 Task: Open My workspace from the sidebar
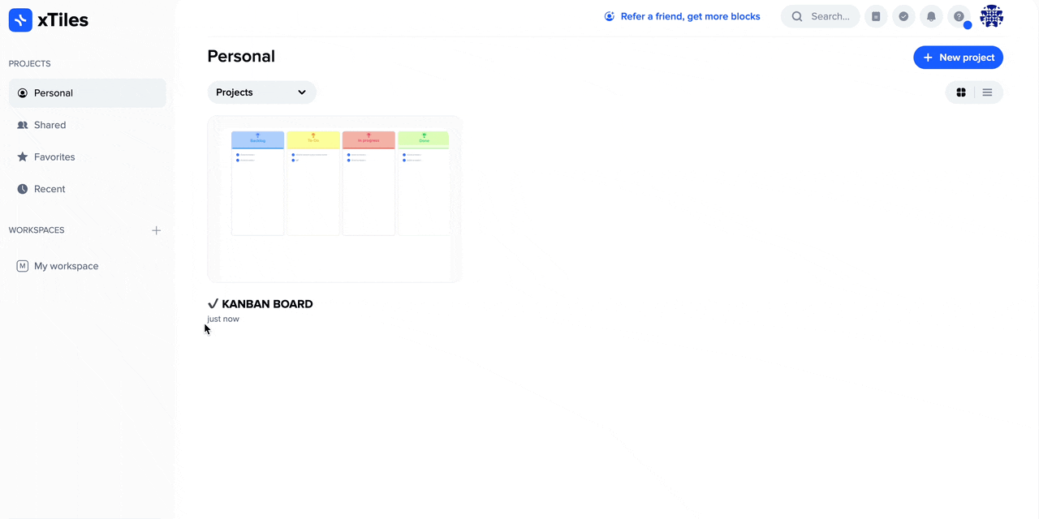coord(66,265)
